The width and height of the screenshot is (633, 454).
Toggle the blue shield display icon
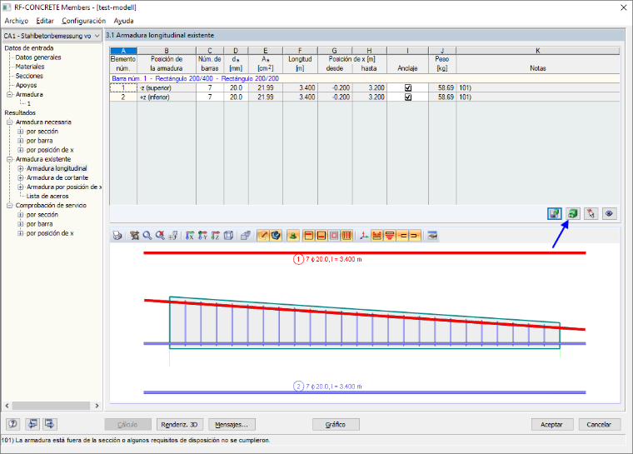276,236
